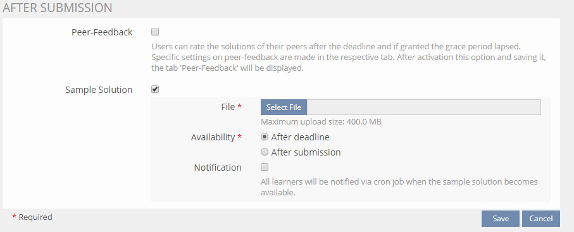Click the Sample Solution label text

[99, 90]
